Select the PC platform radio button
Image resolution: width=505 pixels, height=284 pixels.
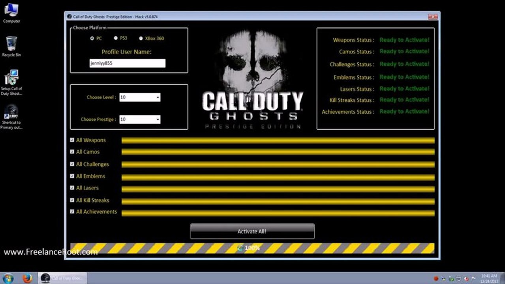coord(92,38)
